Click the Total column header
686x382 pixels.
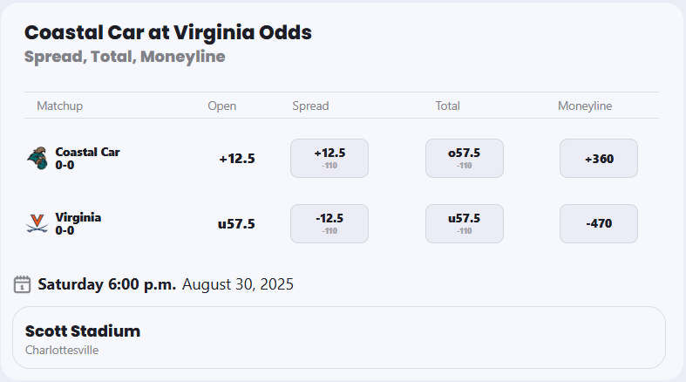pyautogui.click(x=447, y=106)
